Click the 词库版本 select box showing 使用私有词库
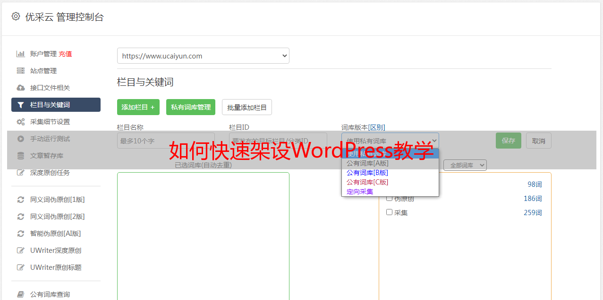 pyautogui.click(x=390, y=141)
